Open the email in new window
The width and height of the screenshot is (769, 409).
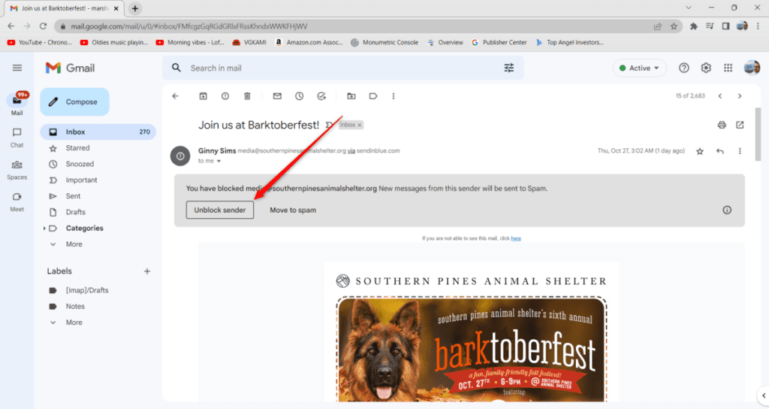click(x=740, y=126)
